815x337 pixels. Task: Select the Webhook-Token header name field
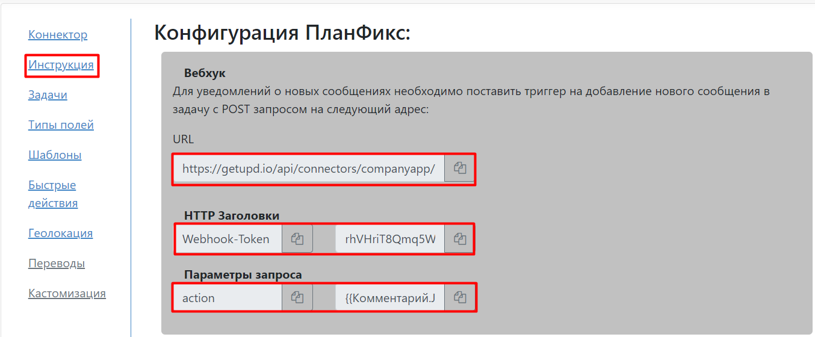point(228,239)
